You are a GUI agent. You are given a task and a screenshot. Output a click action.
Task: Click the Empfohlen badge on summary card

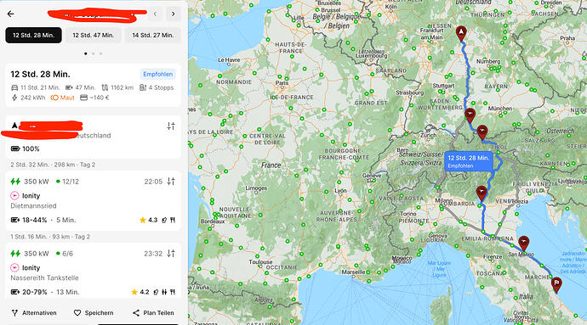pyautogui.click(x=158, y=74)
